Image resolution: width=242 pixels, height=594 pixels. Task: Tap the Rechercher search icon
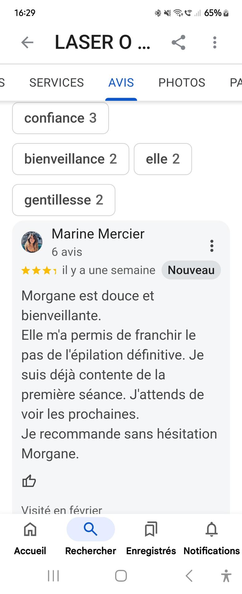pos(91,530)
